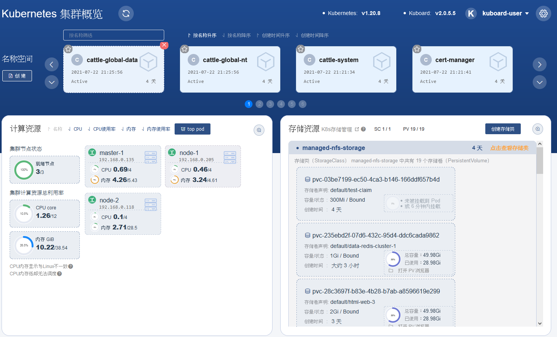Click the top pod button
557x337 pixels.
tap(192, 129)
